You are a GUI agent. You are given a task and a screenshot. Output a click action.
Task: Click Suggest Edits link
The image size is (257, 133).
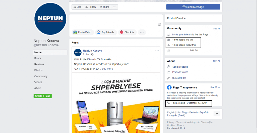tap(179, 78)
